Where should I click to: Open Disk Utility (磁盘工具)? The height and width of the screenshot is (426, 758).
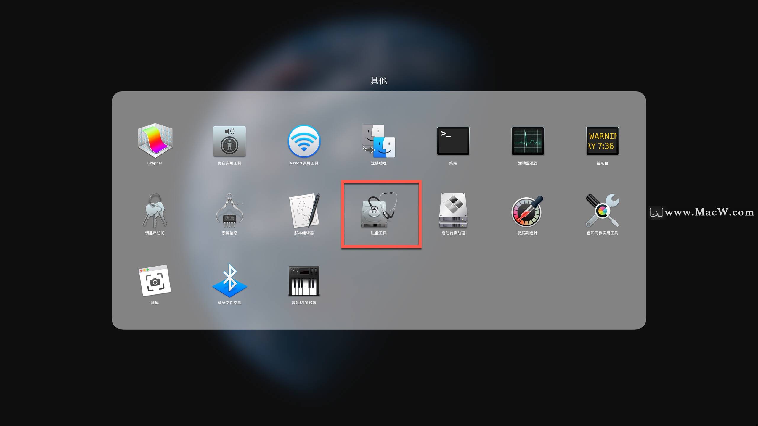(378, 211)
